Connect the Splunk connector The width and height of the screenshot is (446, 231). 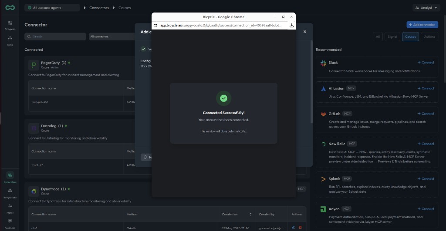pyautogui.click(x=426, y=178)
